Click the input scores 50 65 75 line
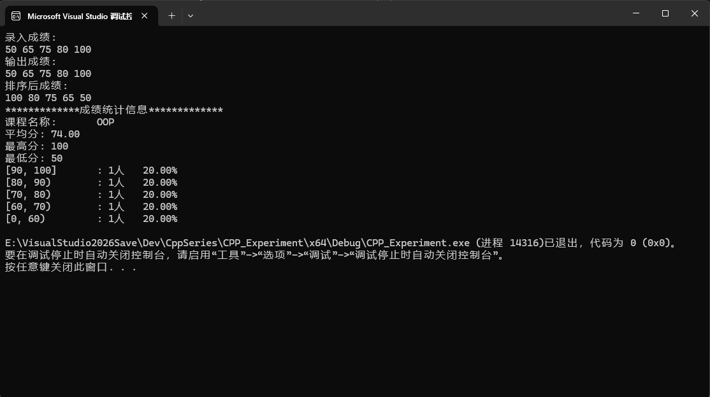The width and height of the screenshot is (710, 397). point(48,50)
